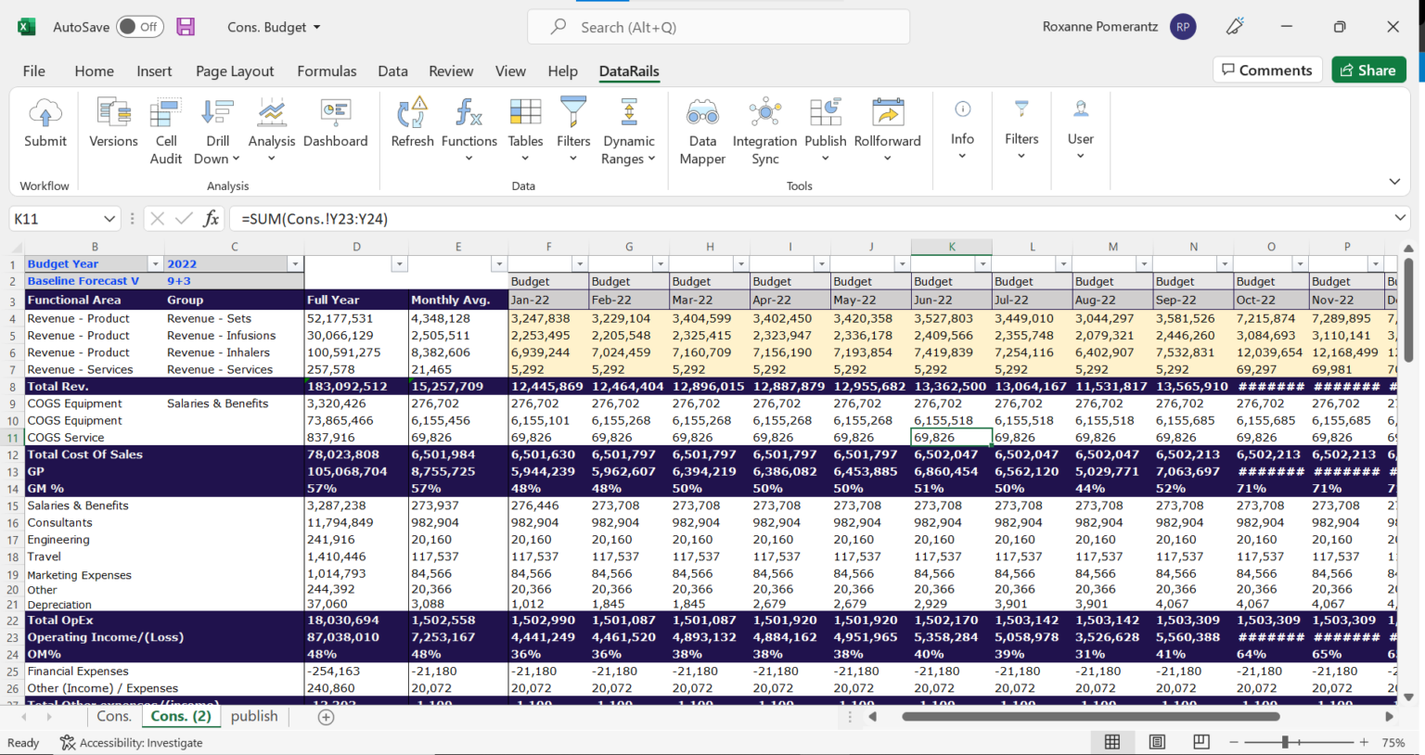Switch to the Formulas ribbon tab
1425x755 pixels.
tap(327, 70)
